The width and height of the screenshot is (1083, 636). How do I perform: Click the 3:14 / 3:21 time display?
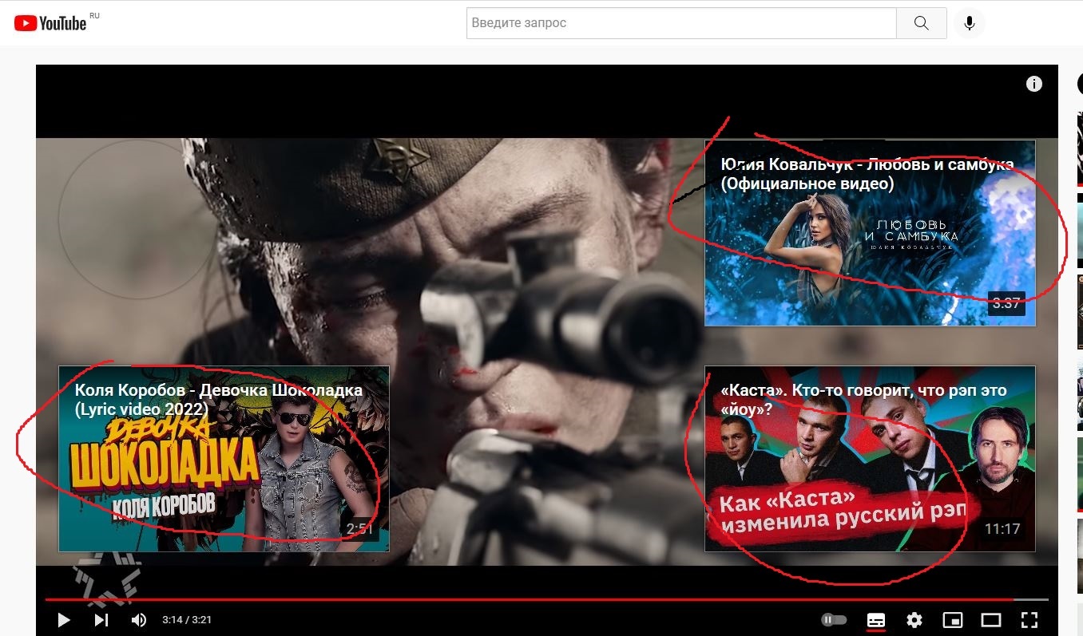187,620
